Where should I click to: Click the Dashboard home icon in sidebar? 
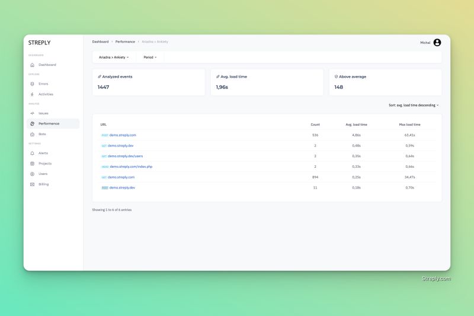coord(33,65)
